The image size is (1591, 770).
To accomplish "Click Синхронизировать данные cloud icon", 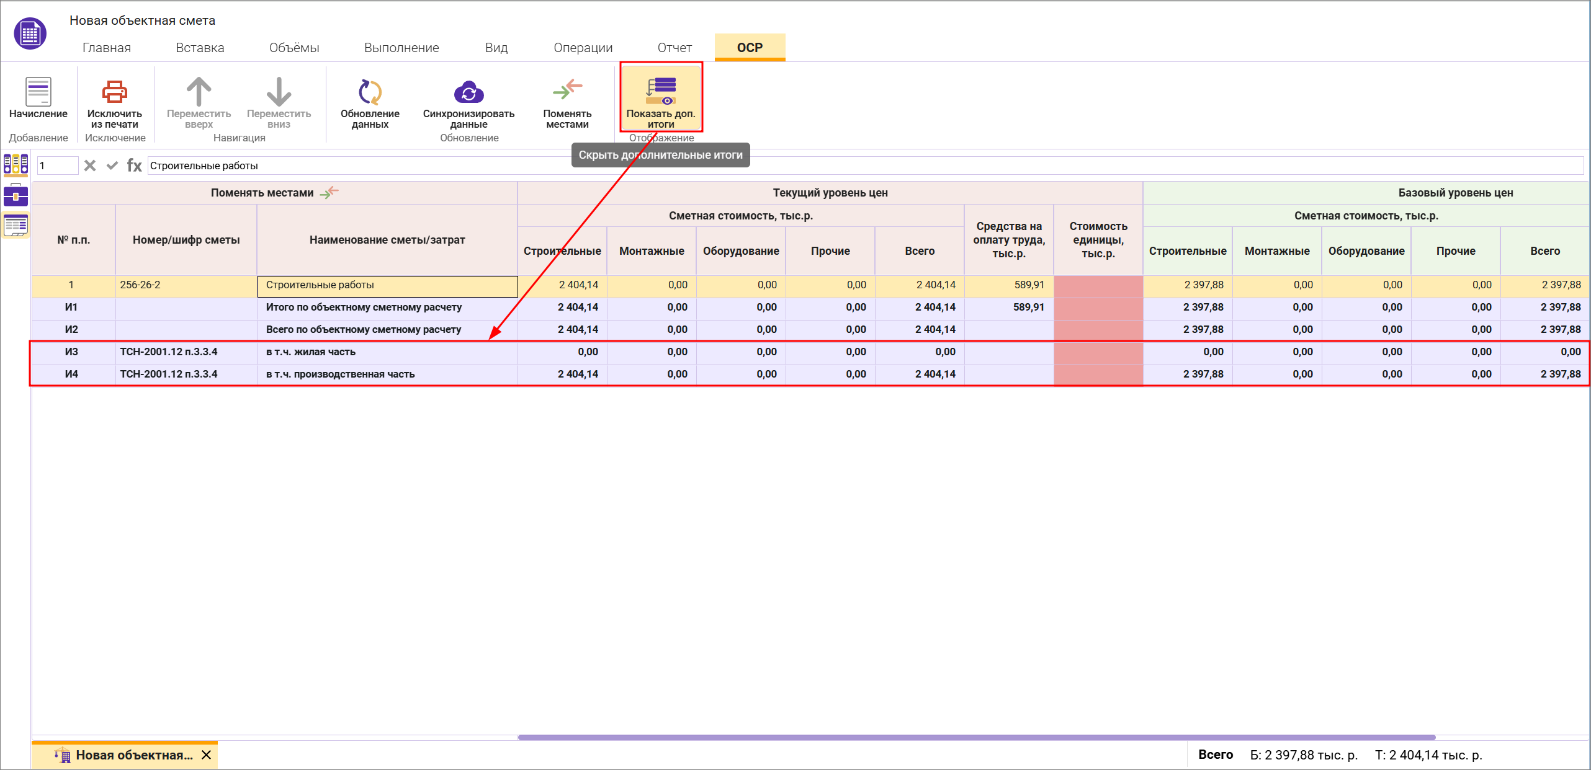I will pyautogui.click(x=468, y=92).
